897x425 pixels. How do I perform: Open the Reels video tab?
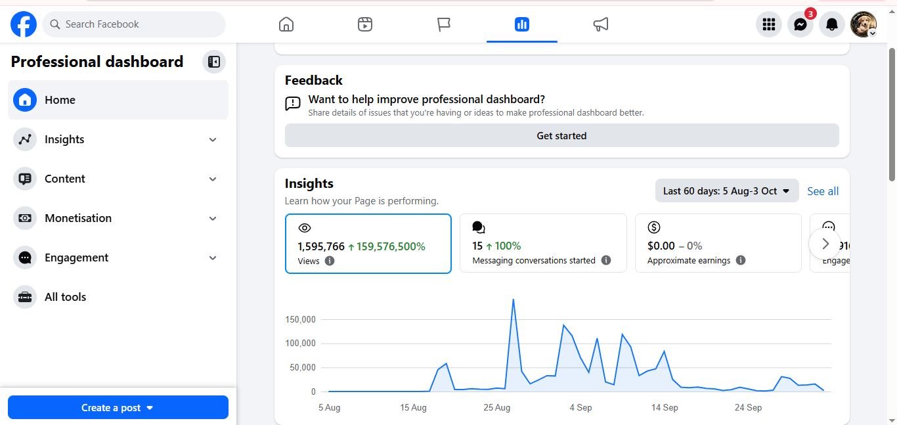[365, 24]
